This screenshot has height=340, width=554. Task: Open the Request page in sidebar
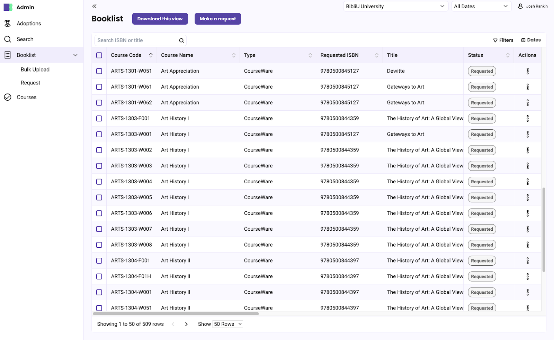tap(30, 83)
